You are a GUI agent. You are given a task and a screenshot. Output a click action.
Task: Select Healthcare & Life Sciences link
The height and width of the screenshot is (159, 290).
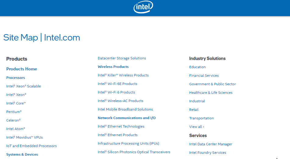click(211, 93)
